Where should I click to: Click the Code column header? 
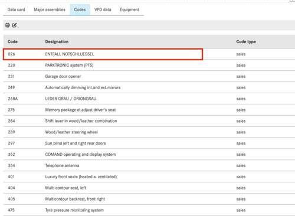[x=12, y=42]
